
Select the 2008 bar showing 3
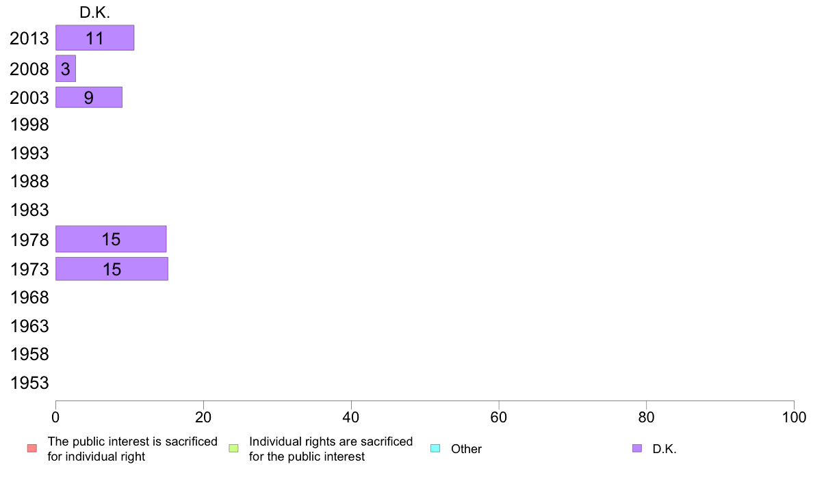pos(66,68)
